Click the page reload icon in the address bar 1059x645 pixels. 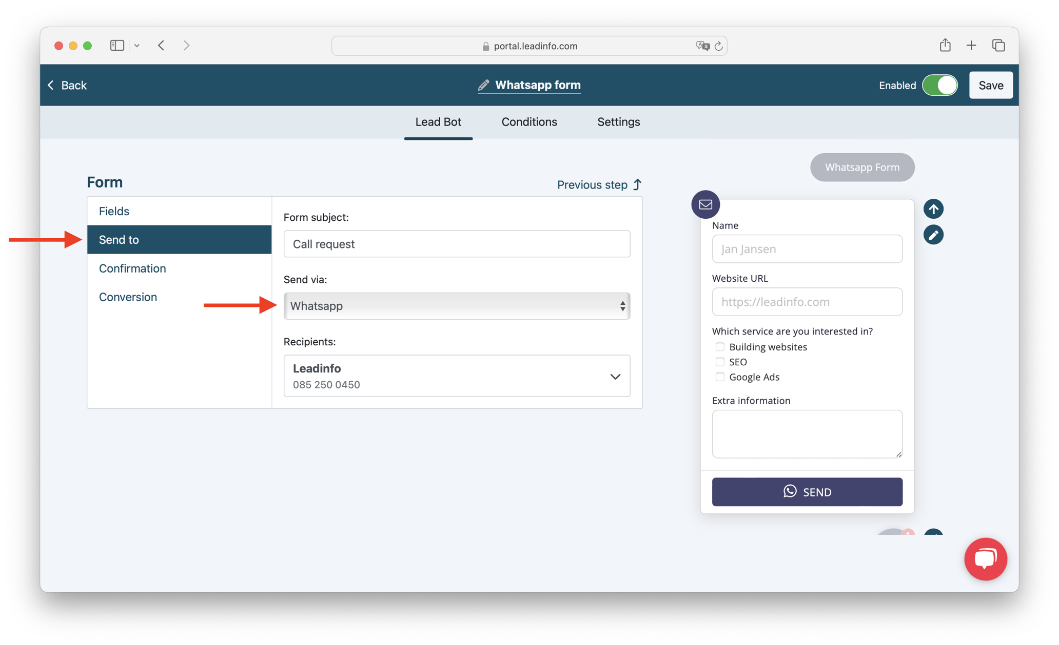[x=719, y=46]
